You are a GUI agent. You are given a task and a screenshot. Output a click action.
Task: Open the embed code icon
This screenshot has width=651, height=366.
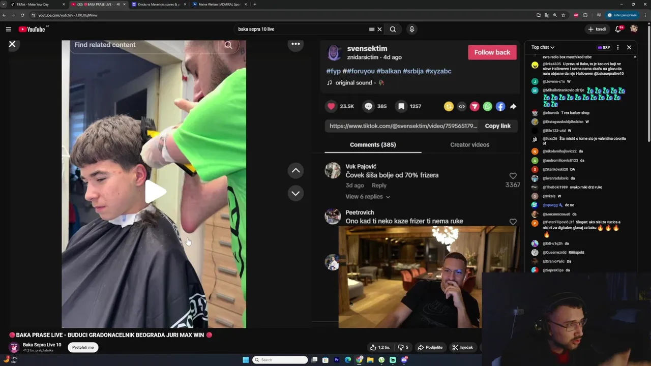[x=461, y=106]
